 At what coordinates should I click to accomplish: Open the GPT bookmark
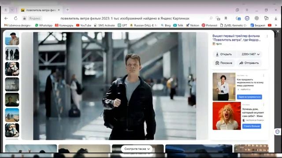[122, 25]
